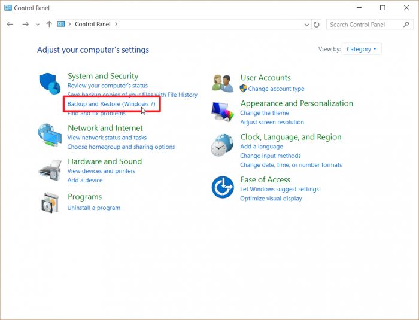Click the search magnifier icon
Viewport: 419px width, 320px height.
pyautogui.click(x=406, y=25)
